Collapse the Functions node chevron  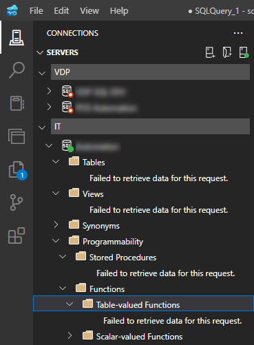point(63,288)
